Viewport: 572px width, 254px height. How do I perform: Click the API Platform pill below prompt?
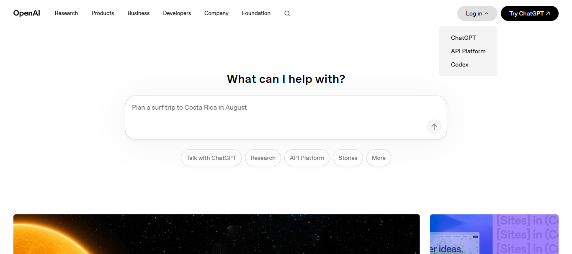(x=307, y=158)
